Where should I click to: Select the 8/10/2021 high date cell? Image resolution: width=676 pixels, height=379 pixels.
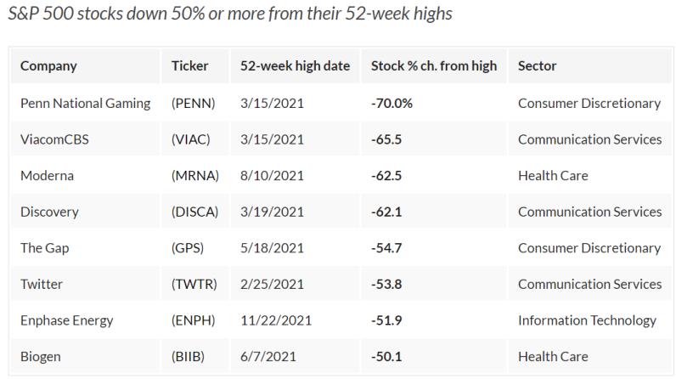[x=272, y=176]
